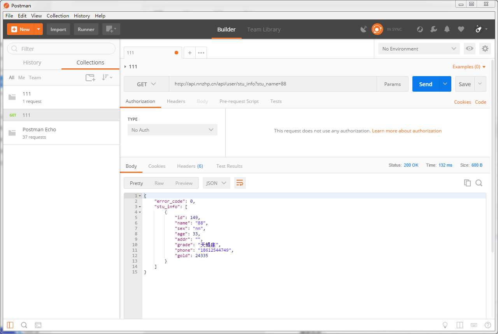Screen dimensions: 498x334
Task: Switch response view to Raw
Action: [159, 183]
